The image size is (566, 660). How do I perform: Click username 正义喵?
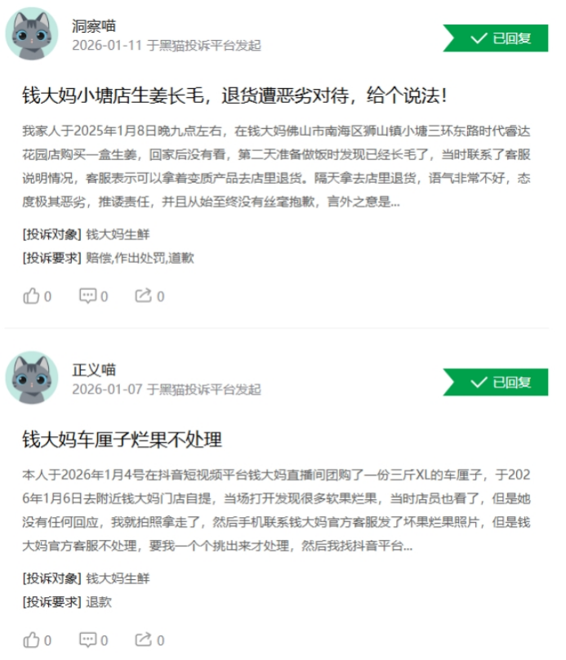[x=93, y=370]
